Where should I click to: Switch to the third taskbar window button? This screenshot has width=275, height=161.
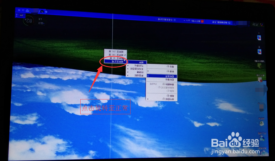[166, 19]
